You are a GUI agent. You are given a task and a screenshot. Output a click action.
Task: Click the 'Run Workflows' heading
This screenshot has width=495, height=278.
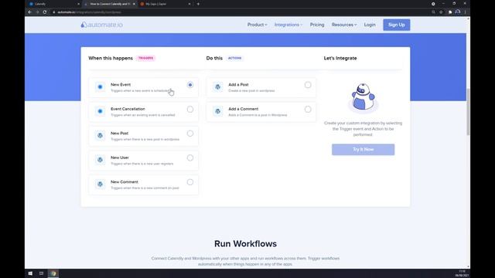pyautogui.click(x=246, y=244)
